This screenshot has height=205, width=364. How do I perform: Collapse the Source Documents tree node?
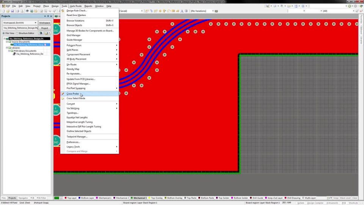pos(7,42)
